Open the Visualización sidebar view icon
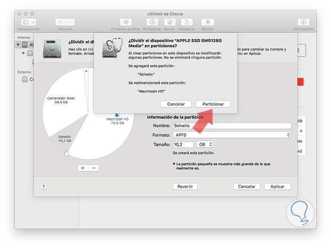Viewport: 331px width, 248px height. 26,22
